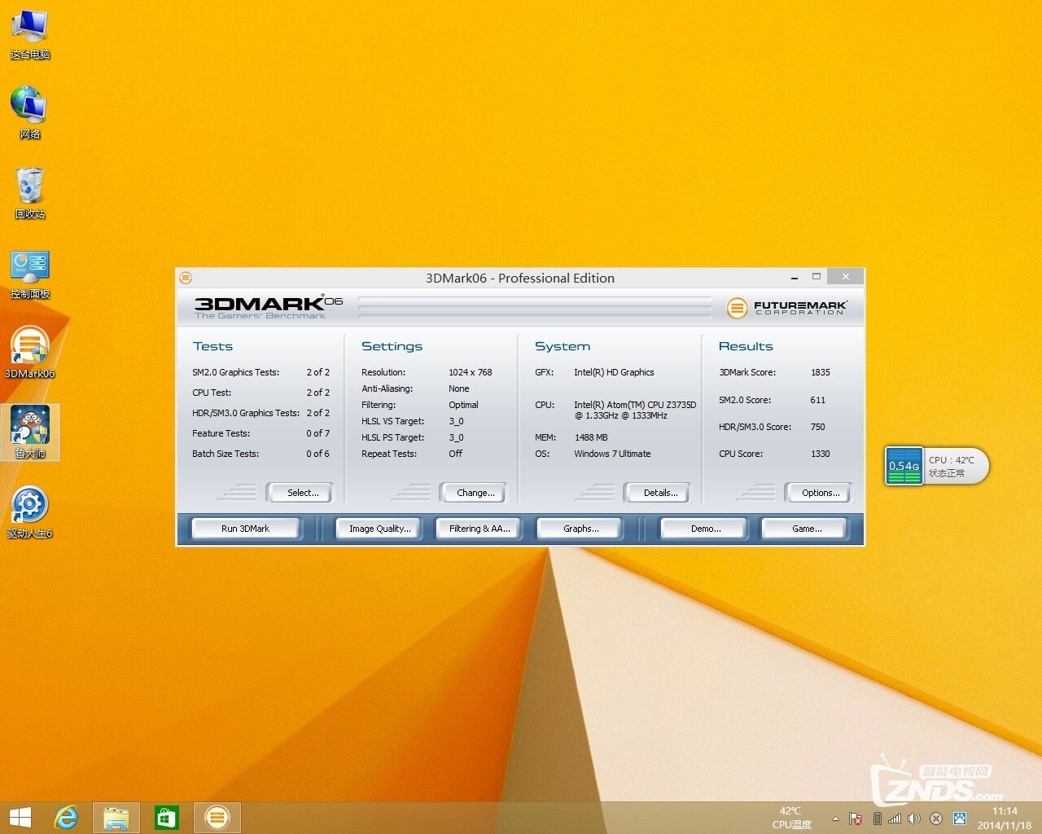The height and width of the screenshot is (834, 1042).
Task: Open the Control Panel (控制面板) desktop icon
Action: (29, 274)
